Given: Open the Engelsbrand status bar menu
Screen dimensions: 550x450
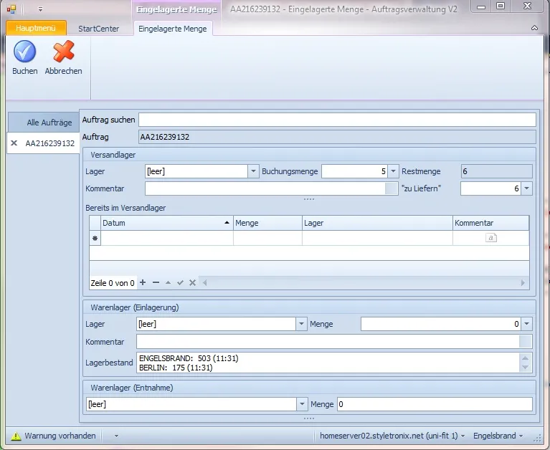Looking at the screenshot, I should (x=498, y=436).
